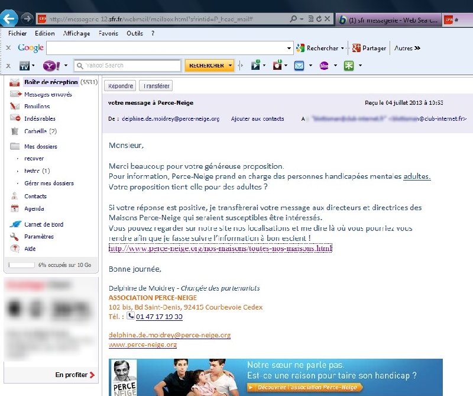Expand Autres » on Google toolbar
Viewport: 473px width, 396px height.
click(407, 48)
